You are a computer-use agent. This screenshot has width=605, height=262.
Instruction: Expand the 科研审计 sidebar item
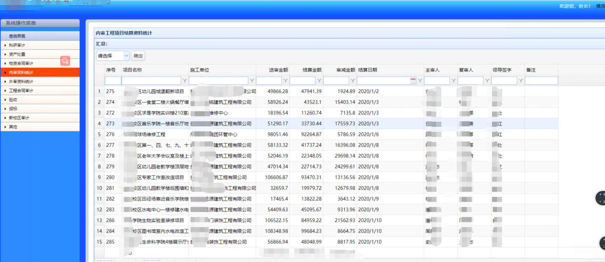(x=17, y=45)
